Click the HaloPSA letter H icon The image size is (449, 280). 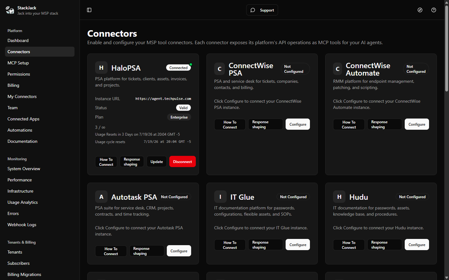coord(101,68)
